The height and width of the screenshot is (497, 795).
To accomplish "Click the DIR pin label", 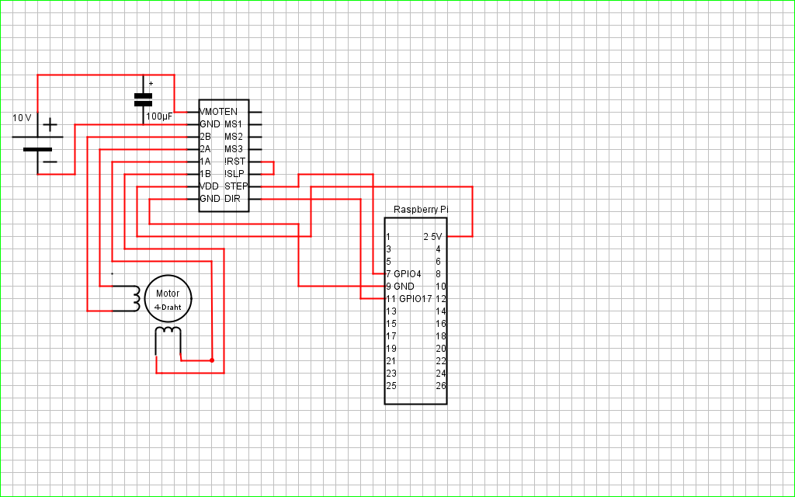I will [232, 199].
